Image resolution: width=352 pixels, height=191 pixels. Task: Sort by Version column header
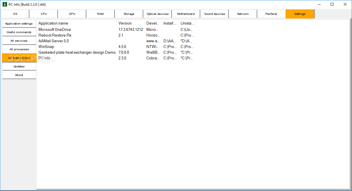130,23
